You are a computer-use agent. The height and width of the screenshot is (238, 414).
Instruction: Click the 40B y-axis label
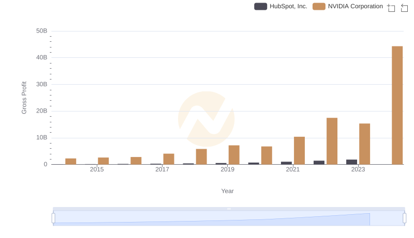42,57
